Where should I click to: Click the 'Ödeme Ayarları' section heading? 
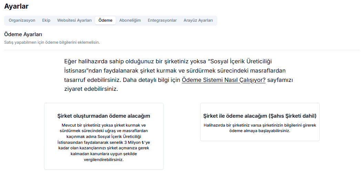pos(23,34)
